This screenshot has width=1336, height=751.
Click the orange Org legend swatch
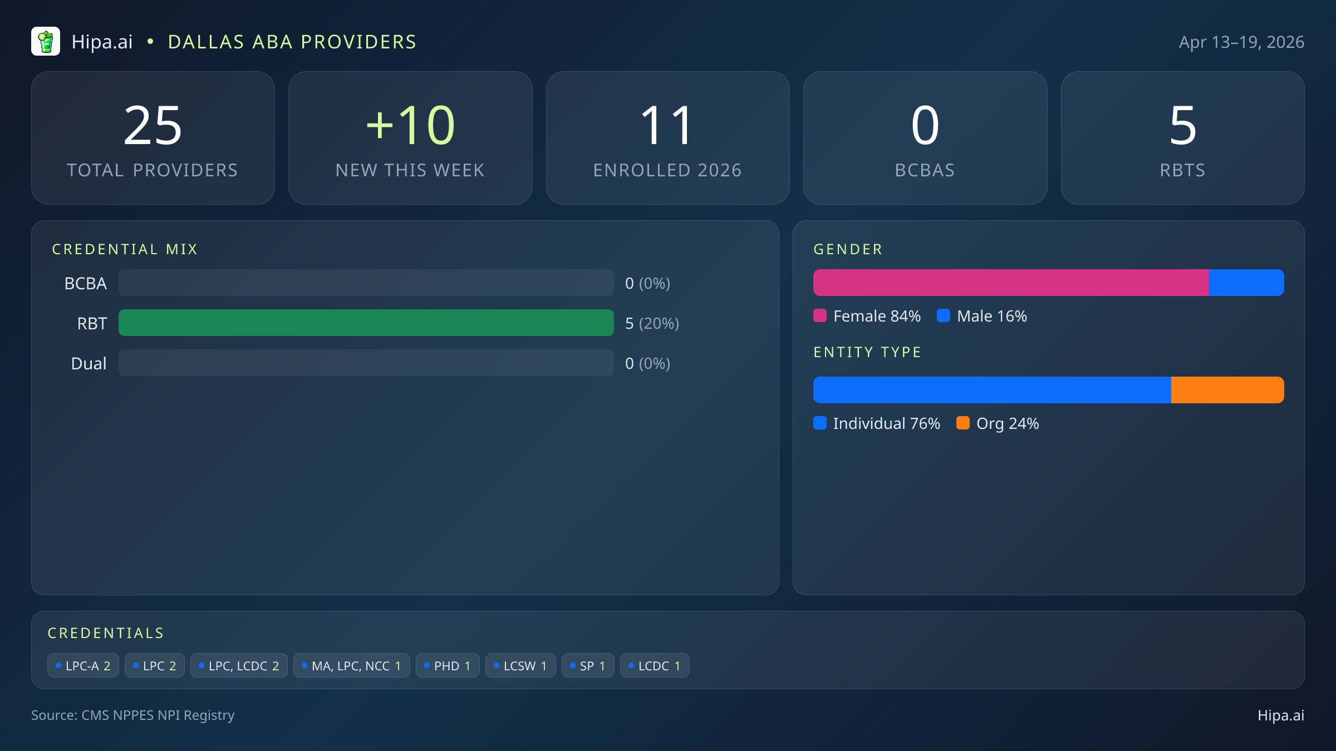tap(963, 423)
